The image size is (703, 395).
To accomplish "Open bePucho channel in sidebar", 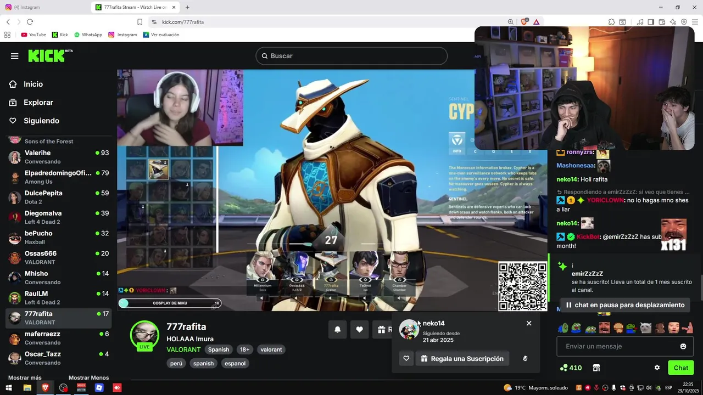I will pyautogui.click(x=58, y=238).
